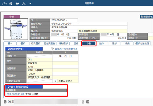This screenshot has width=153, height=106.
Task: Switch to the 基本 tab
Action: click(x=10, y=43)
